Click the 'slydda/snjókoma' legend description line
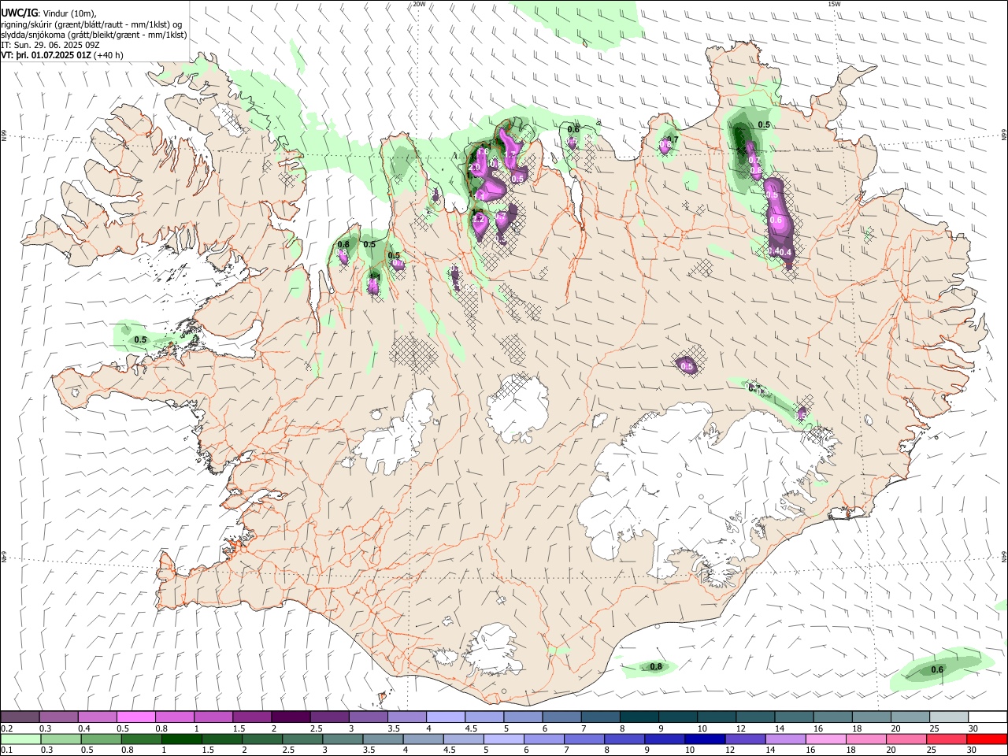The image size is (1008, 756). [94, 35]
